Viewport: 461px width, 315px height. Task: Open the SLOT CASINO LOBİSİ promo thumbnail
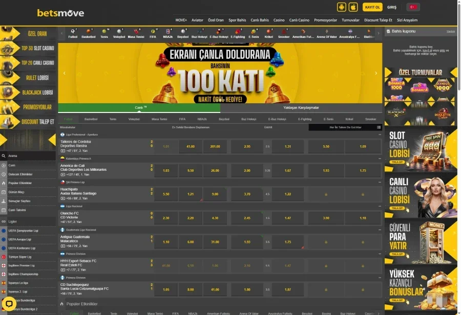pyautogui.click(x=421, y=149)
